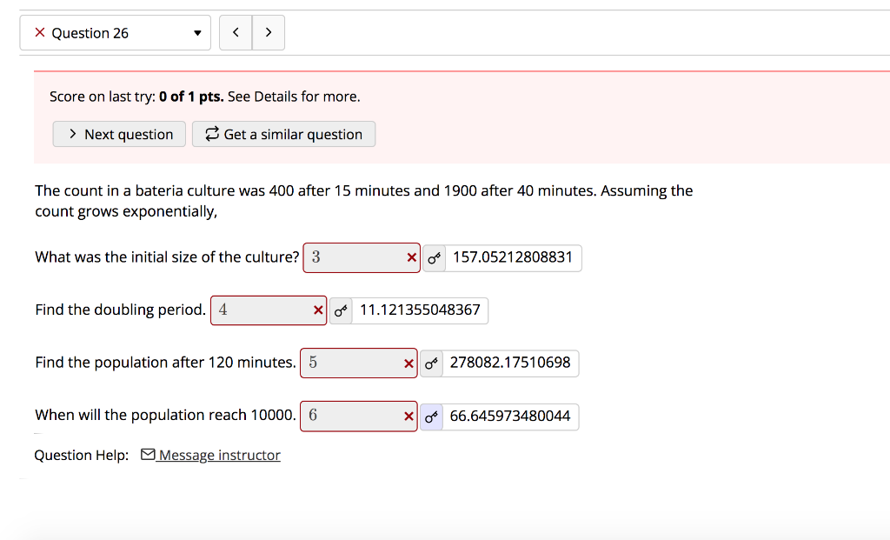This screenshot has width=890, height=540.
Task: Click highlighted key icon for 10000 population question
Action: tap(431, 416)
